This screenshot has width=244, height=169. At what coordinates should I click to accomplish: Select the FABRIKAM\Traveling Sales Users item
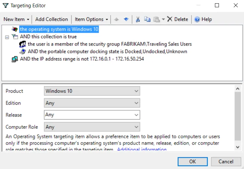point(110,44)
